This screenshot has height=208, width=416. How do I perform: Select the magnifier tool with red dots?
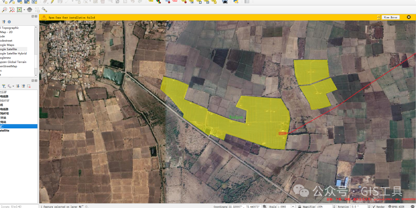12,10
